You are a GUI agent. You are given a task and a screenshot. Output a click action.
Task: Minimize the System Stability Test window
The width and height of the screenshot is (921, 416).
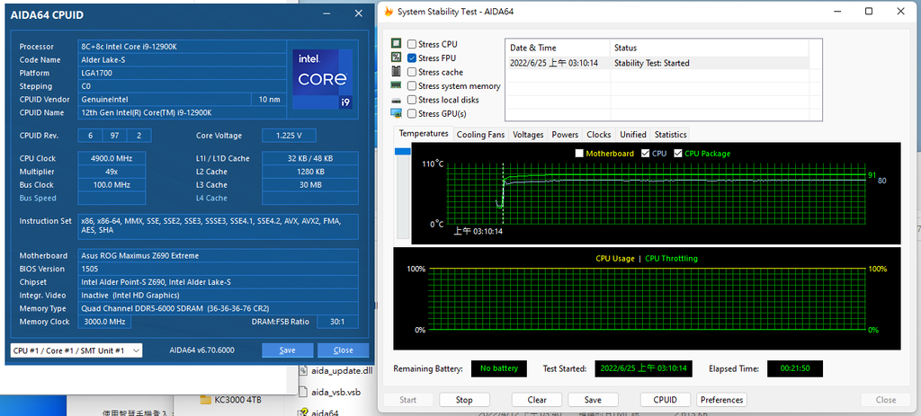point(837,11)
